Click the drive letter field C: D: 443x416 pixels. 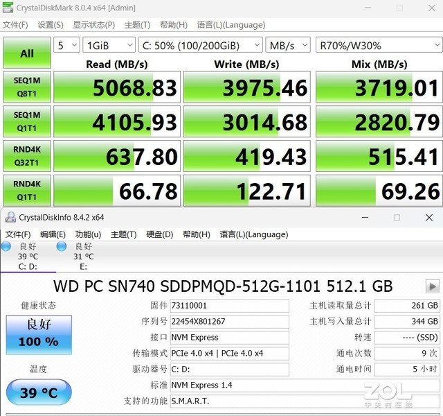(x=229, y=369)
